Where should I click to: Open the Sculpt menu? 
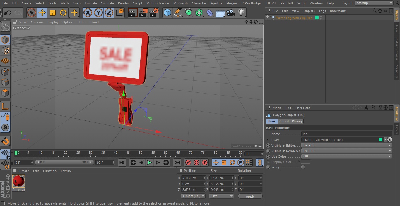(138, 3)
